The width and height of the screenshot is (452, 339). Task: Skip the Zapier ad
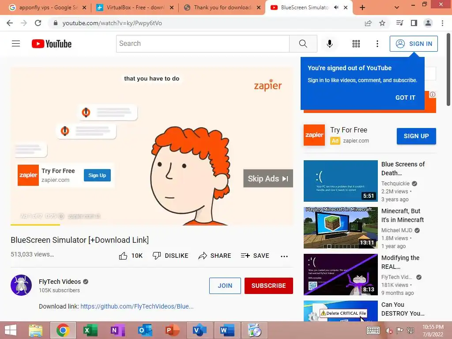(268, 178)
